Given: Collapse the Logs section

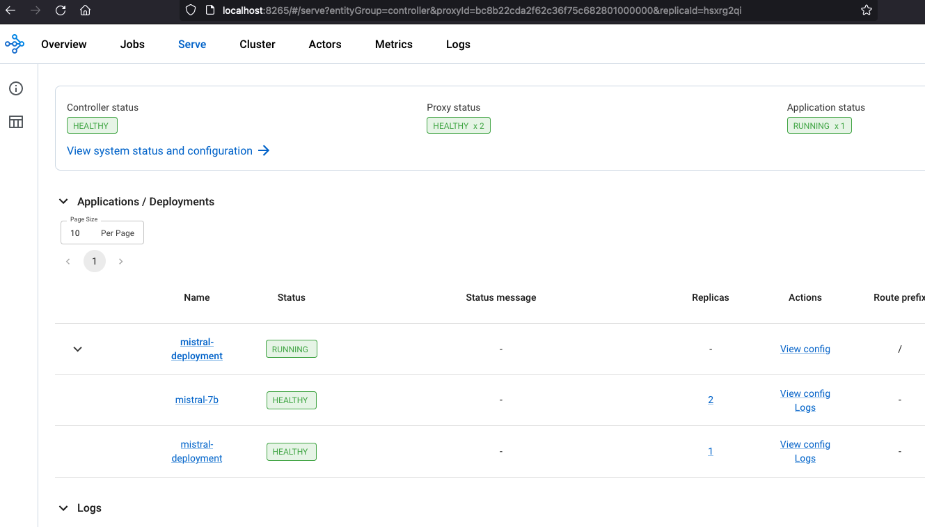Looking at the screenshot, I should click(63, 508).
